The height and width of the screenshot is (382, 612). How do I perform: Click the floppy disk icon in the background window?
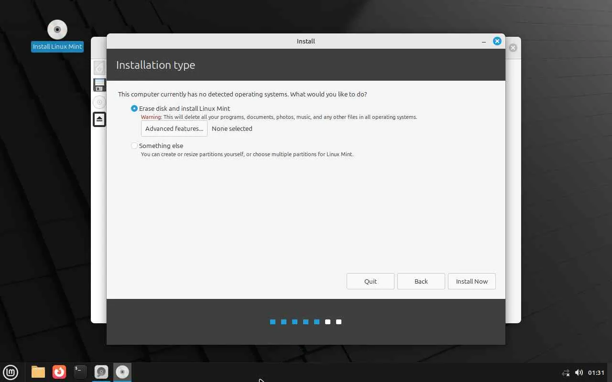(99, 85)
